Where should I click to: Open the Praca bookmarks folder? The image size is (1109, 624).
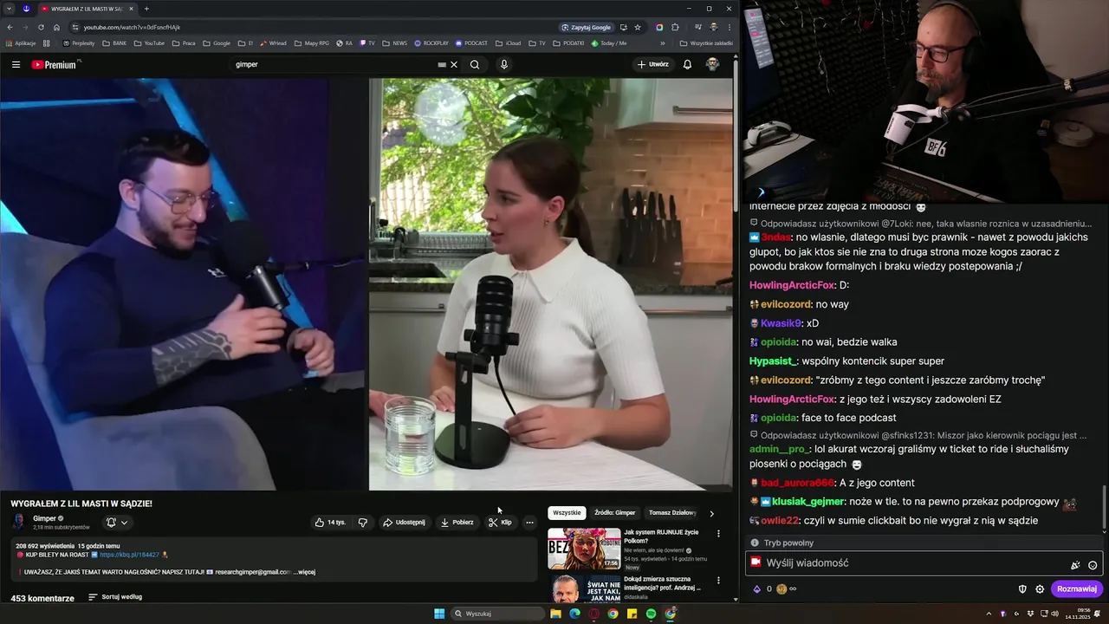coord(184,42)
